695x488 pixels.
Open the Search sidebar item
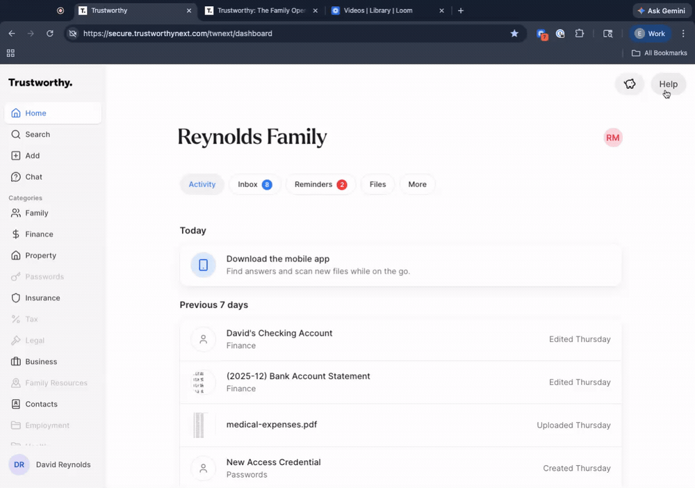(x=38, y=134)
